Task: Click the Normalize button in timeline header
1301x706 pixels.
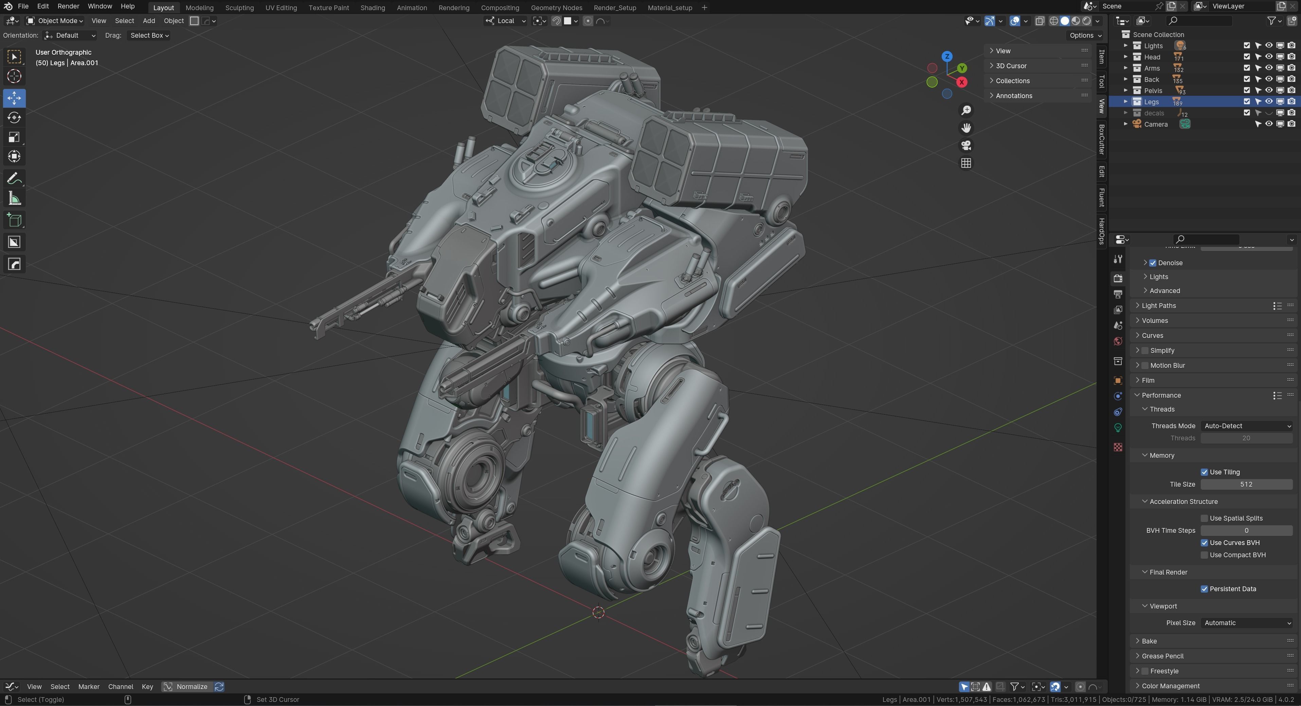Action: pyautogui.click(x=186, y=687)
